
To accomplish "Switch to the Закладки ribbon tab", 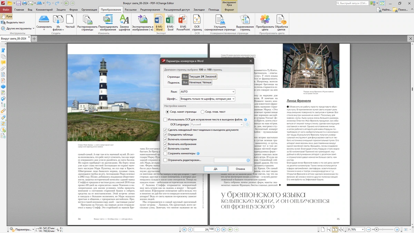I will 199,10.
